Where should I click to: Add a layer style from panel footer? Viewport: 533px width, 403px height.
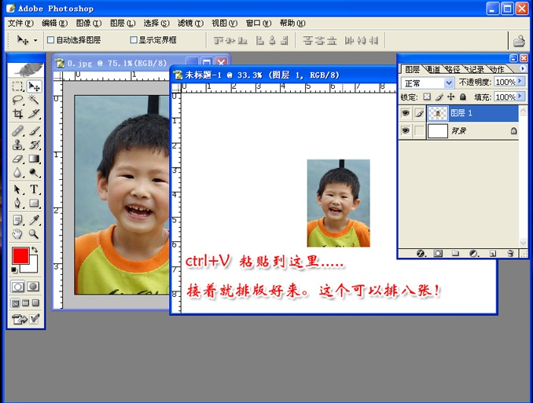[x=421, y=254]
